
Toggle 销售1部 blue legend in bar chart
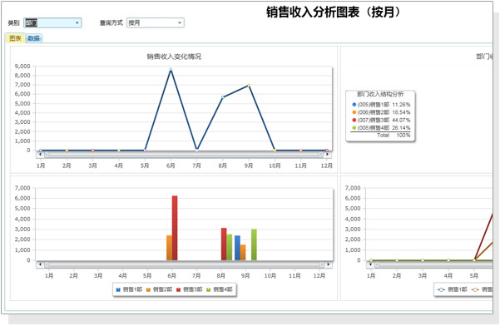tap(129, 289)
